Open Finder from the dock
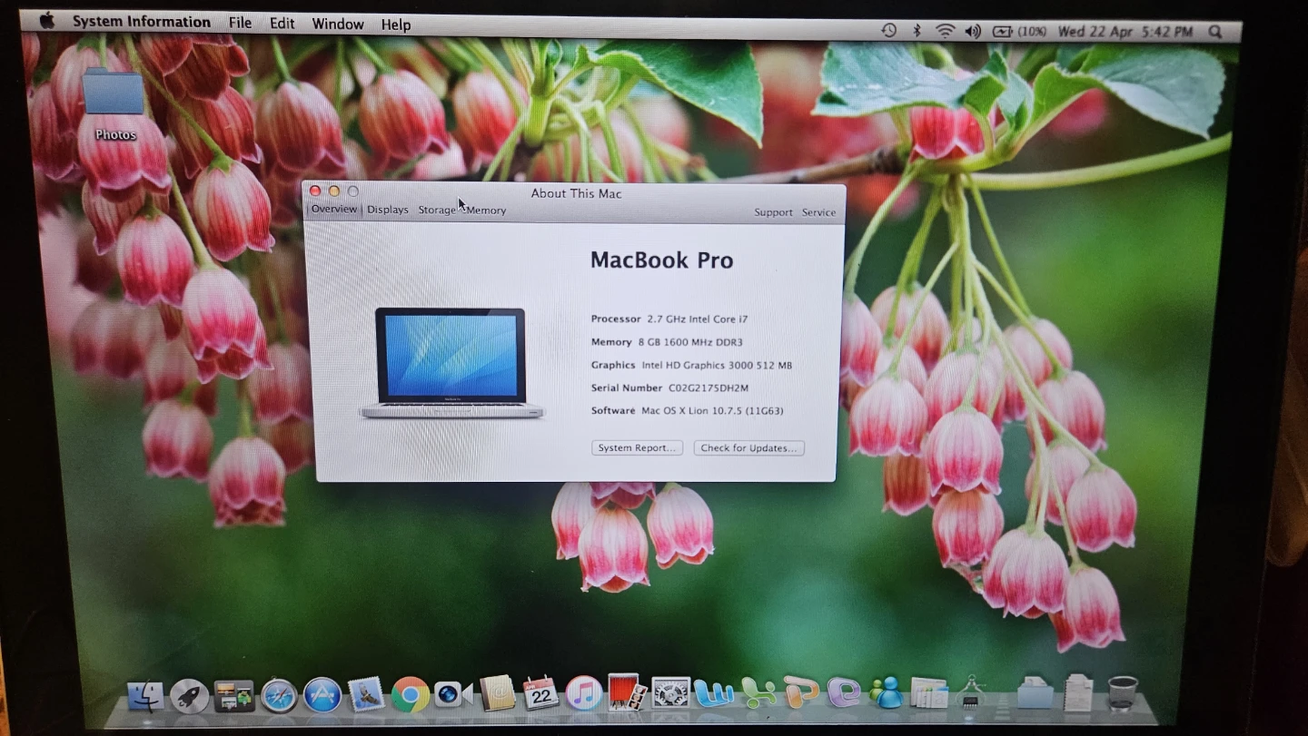Image resolution: width=1308 pixels, height=736 pixels. [x=145, y=696]
